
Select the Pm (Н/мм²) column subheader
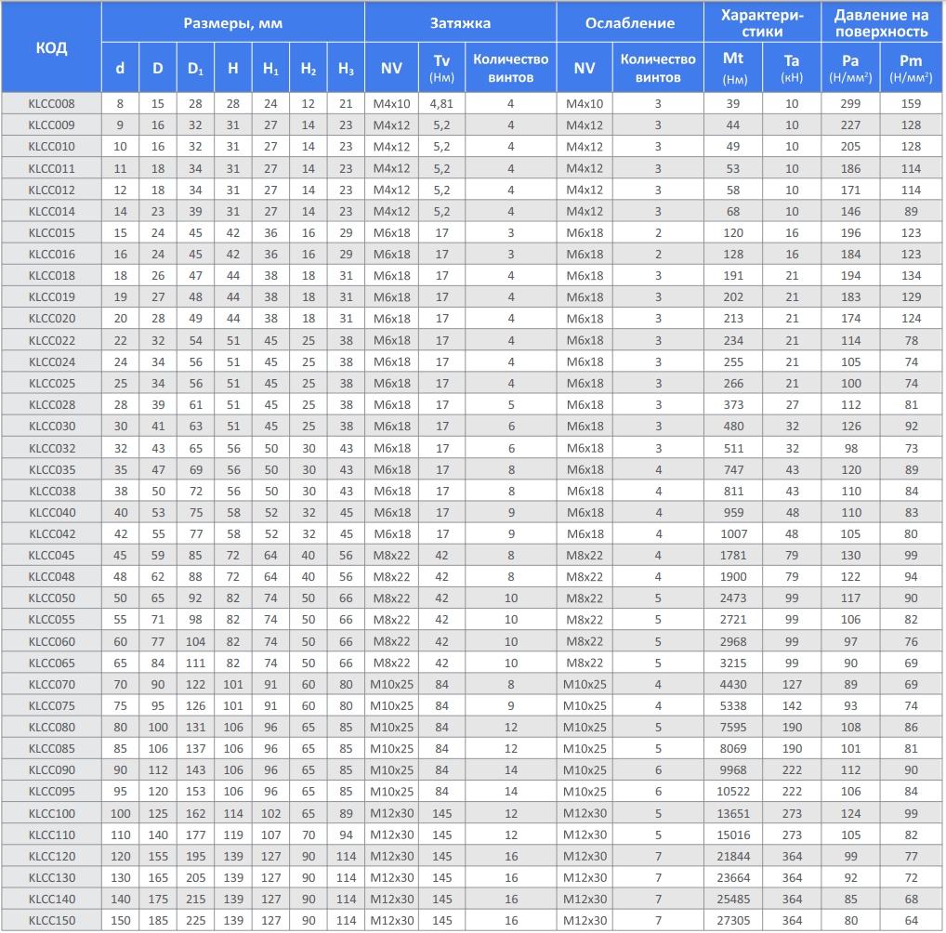pyautogui.click(x=911, y=68)
